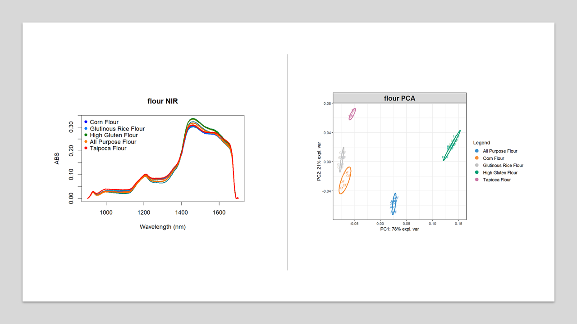577x324 pixels.
Task: Toggle the Corn Flour series in NIR legend
Action: (104, 122)
